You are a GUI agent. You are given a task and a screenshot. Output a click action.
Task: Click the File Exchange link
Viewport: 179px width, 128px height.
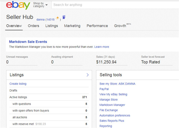pyautogui.click(x=109, y=110)
